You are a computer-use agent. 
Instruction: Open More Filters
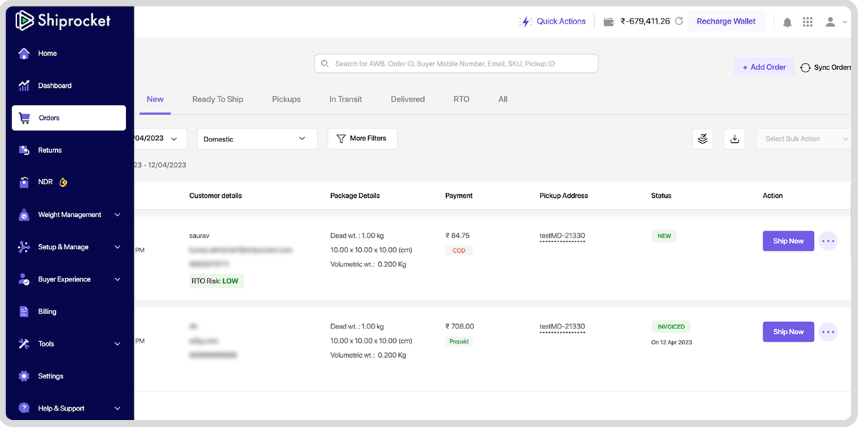pyautogui.click(x=363, y=139)
